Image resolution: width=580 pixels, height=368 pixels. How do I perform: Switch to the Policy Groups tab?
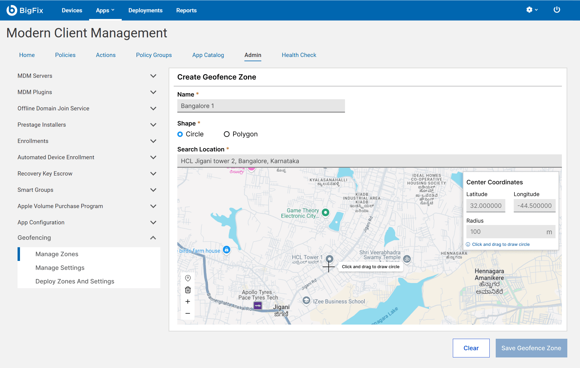pyautogui.click(x=154, y=55)
